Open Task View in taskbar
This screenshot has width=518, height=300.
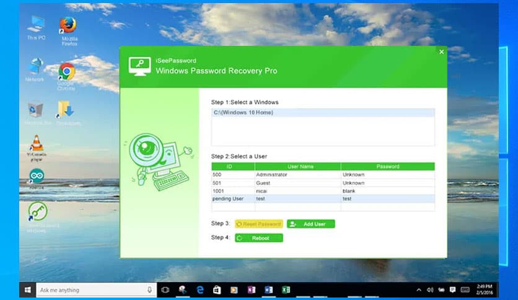[165, 290]
